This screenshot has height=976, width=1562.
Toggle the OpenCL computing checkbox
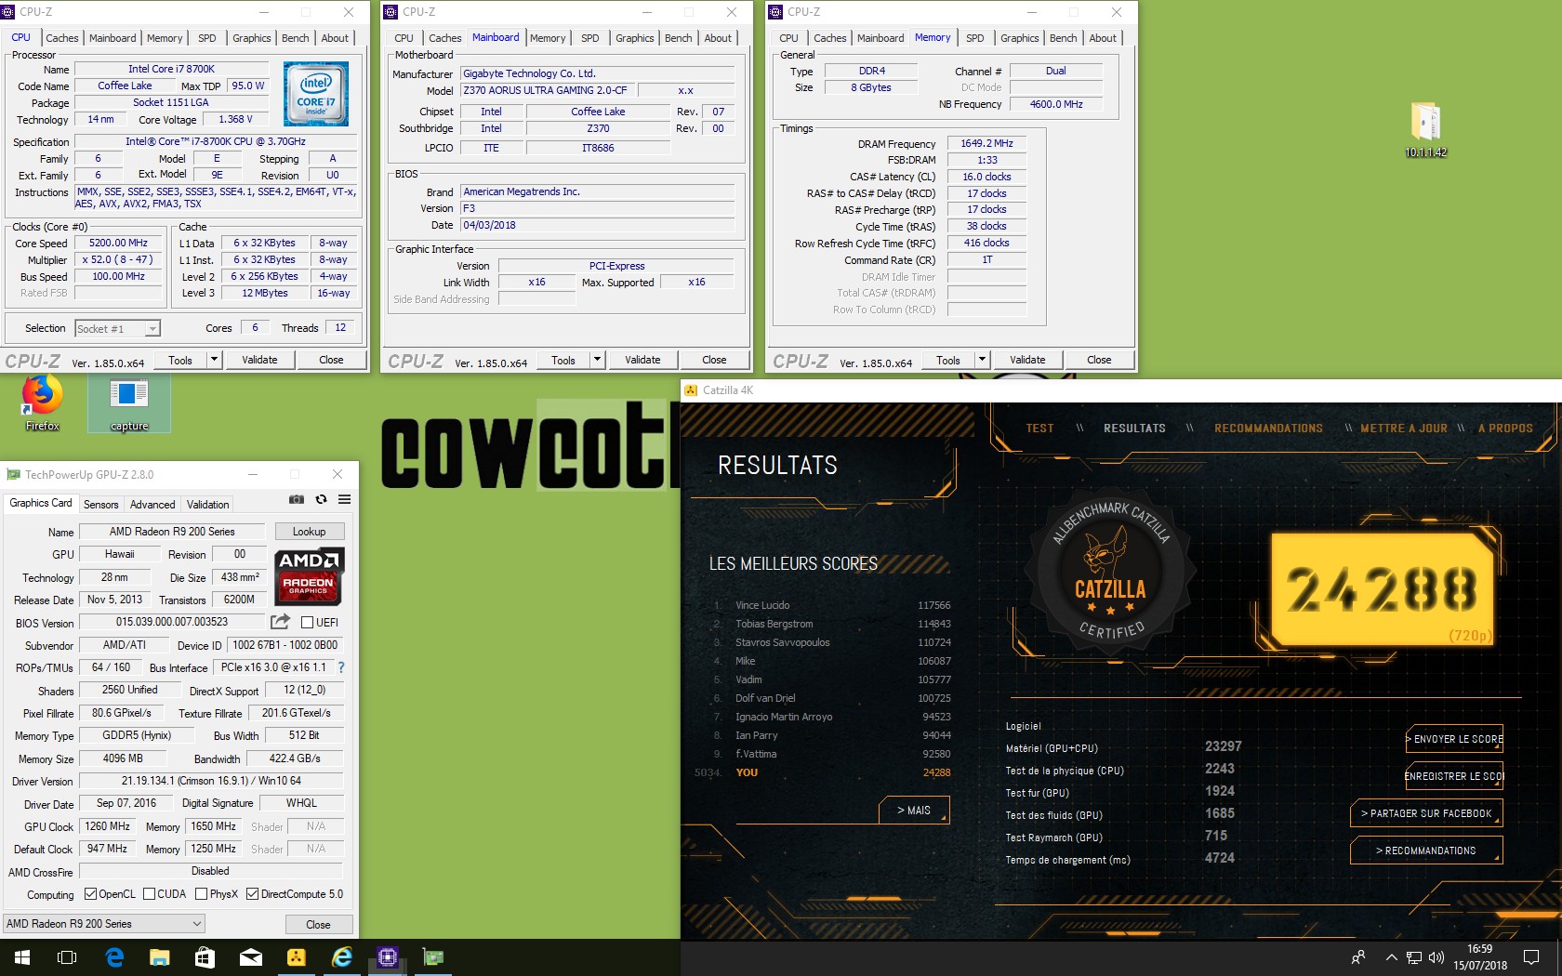(90, 894)
